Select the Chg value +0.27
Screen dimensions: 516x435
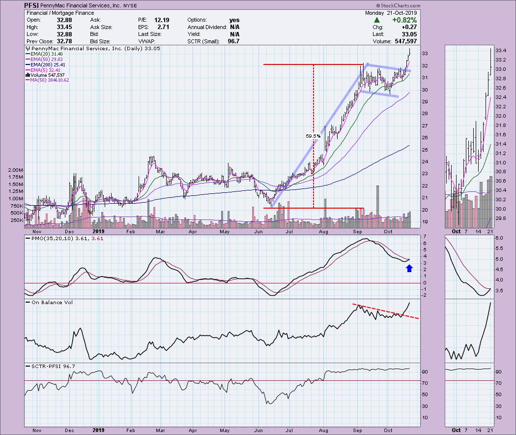[409, 27]
